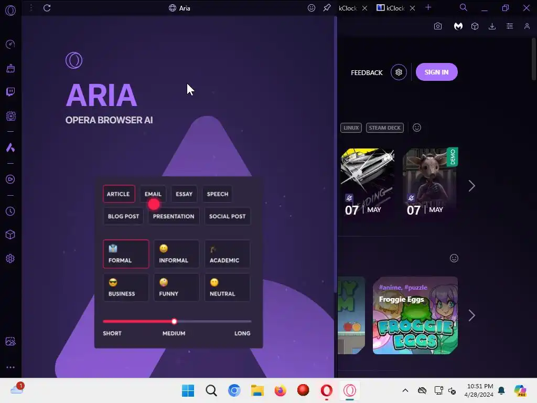The height and width of the screenshot is (403, 537).
Task: Set length to SHORT label
Action: [112, 333]
